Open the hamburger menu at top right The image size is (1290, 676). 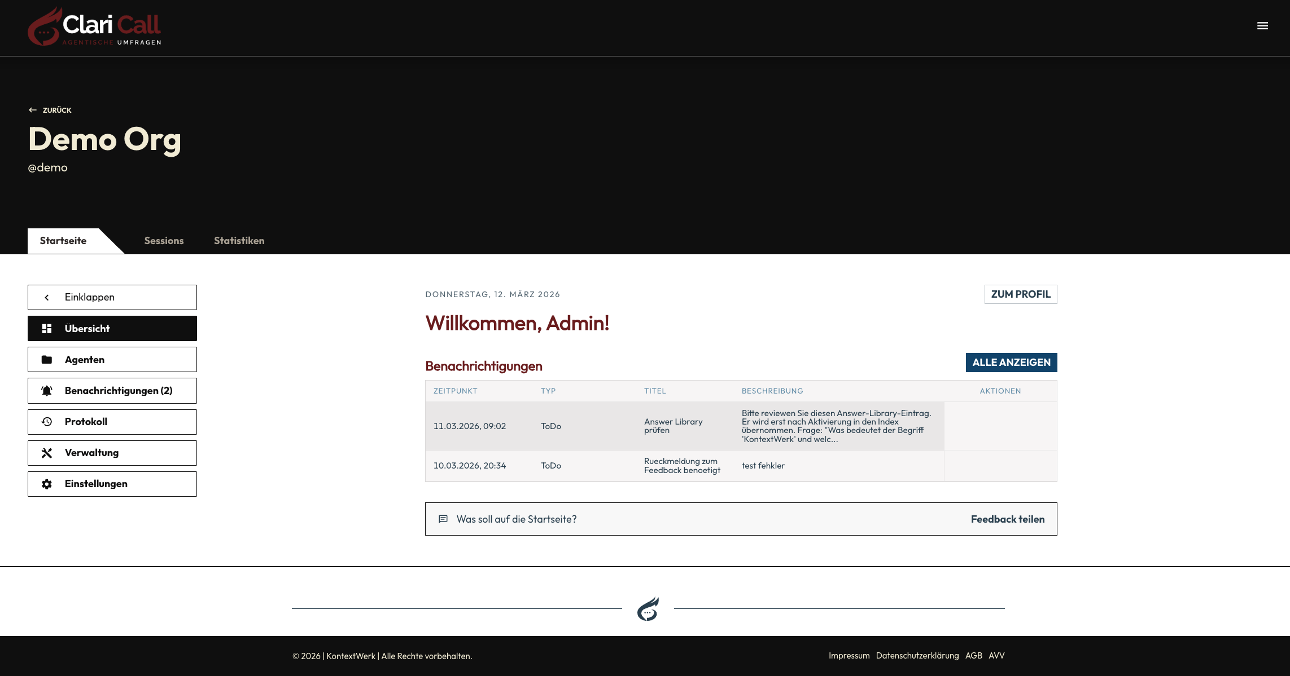click(x=1262, y=26)
